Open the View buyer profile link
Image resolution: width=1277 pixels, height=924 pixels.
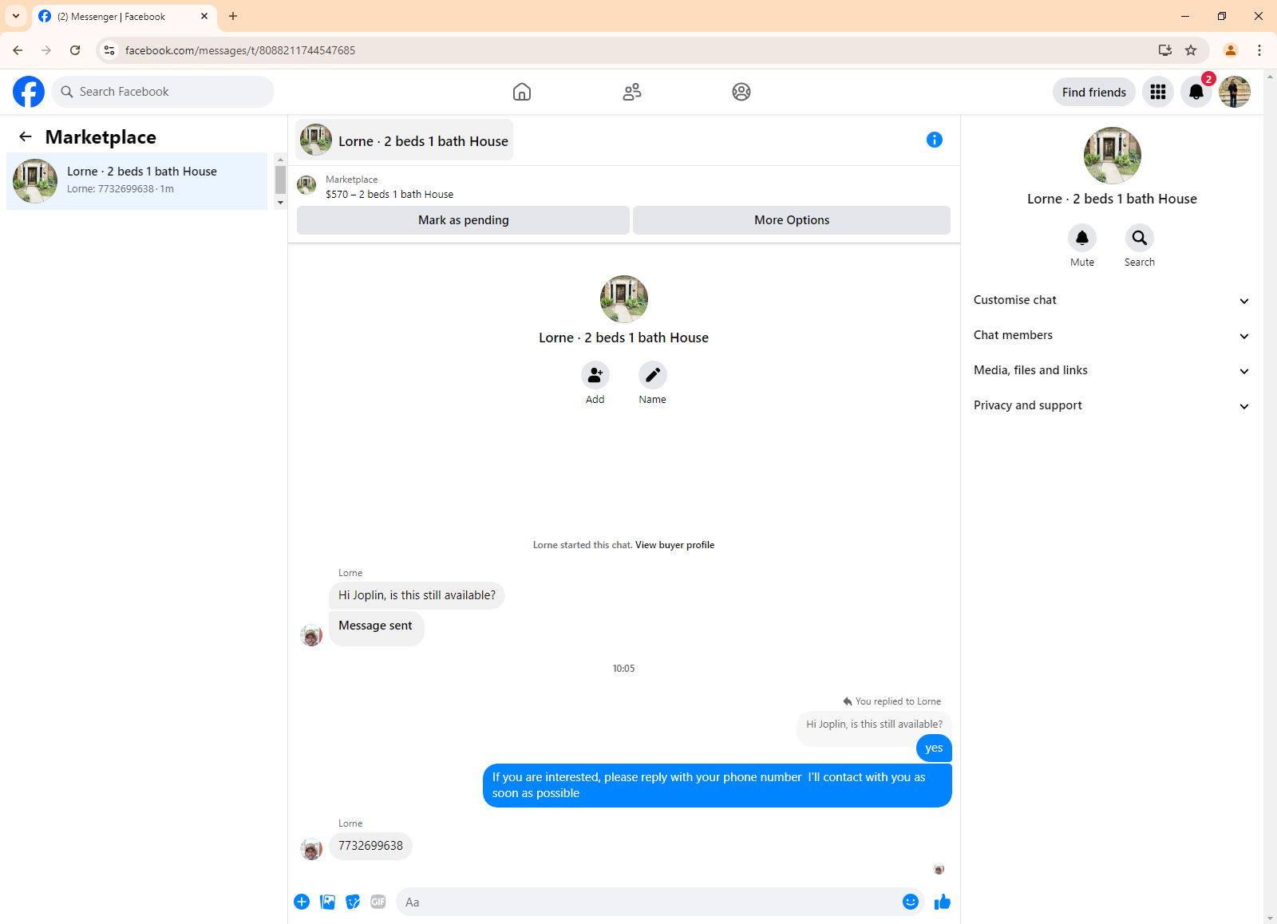(674, 545)
